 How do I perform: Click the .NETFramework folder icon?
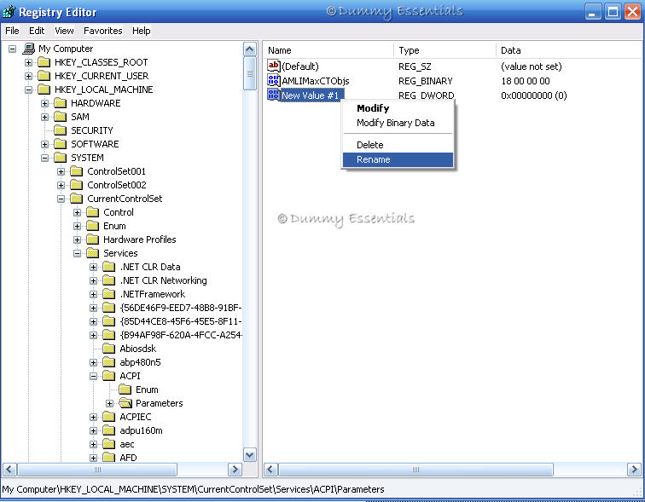pyautogui.click(x=109, y=294)
